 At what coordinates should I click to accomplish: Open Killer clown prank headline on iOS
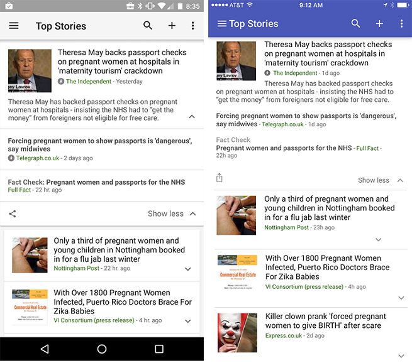(x=326, y=321)
